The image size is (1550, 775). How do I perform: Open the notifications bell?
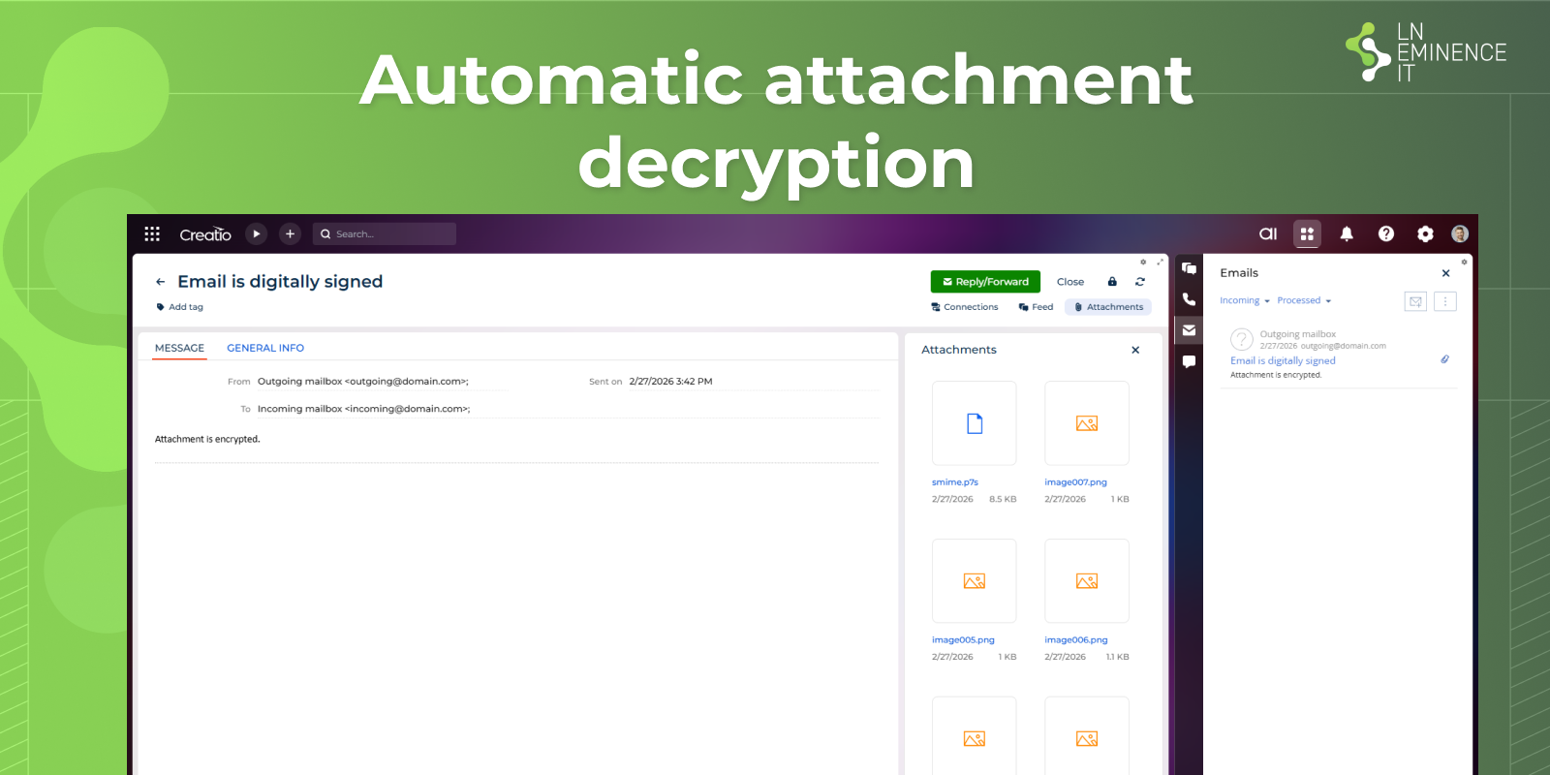click(1347, 233)
